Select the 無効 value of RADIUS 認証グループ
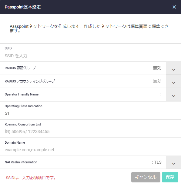 coord(157,68)
